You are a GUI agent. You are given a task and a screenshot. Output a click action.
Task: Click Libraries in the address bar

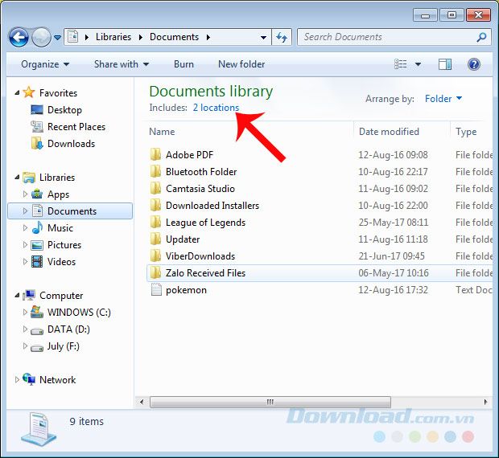113,37
